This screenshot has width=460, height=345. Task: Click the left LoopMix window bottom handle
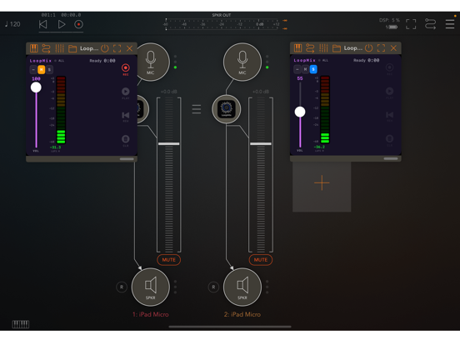[x=127, y=159]
